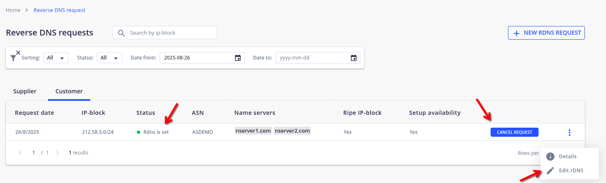
Task: Click the search magnifier icon
Action: pyautogui.click(x=121, y=33)
